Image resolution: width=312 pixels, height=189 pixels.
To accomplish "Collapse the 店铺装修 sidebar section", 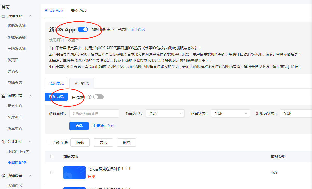I will (30, 16).
